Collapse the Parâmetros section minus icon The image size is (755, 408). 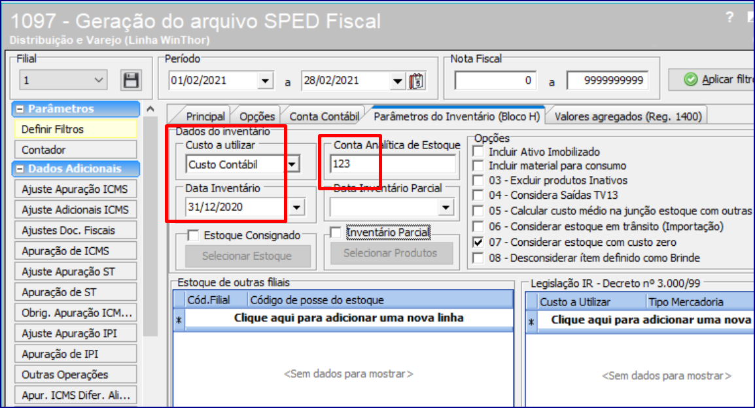(x=20, y=109)
